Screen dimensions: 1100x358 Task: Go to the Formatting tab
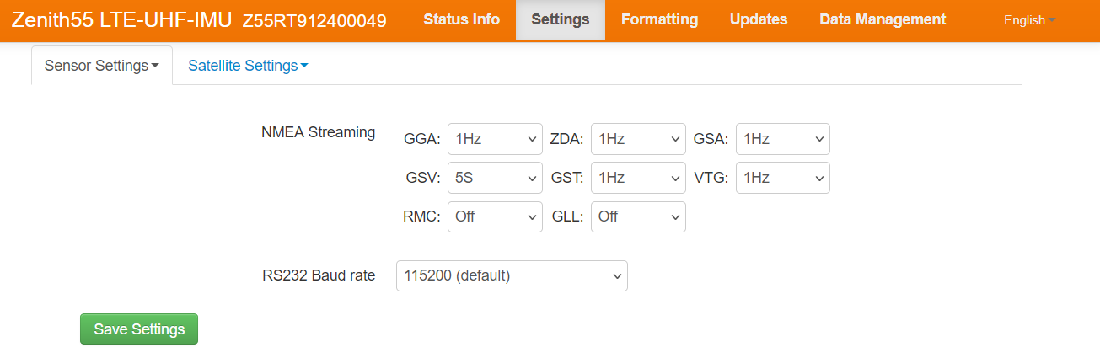point(659,19)
